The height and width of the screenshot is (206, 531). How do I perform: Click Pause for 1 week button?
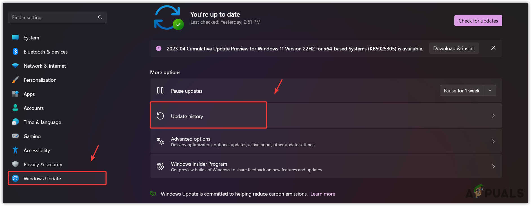coord(461,90)
